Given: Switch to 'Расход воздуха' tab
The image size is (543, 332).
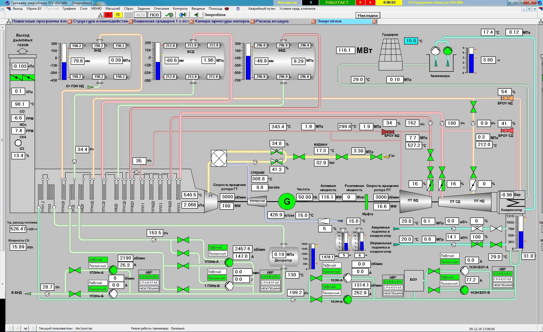Looking at the screenshot, I should coord(272,21).
